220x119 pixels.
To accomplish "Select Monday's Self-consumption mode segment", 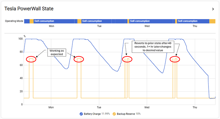I will [x=54, y=21].
